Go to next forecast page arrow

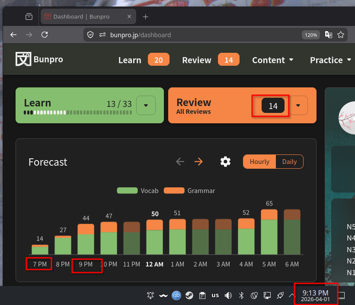(x=198, y=162)
